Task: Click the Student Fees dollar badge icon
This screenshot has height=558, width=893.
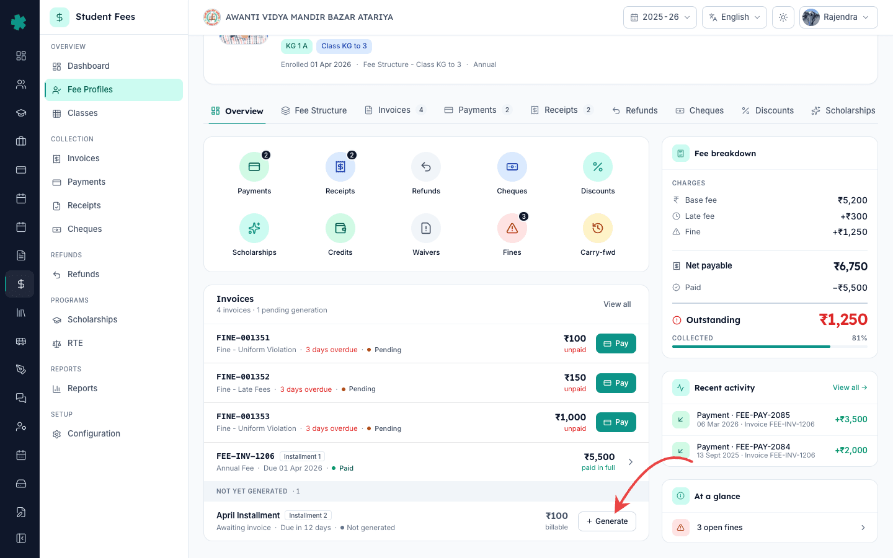Action: (x=60, y=17)
